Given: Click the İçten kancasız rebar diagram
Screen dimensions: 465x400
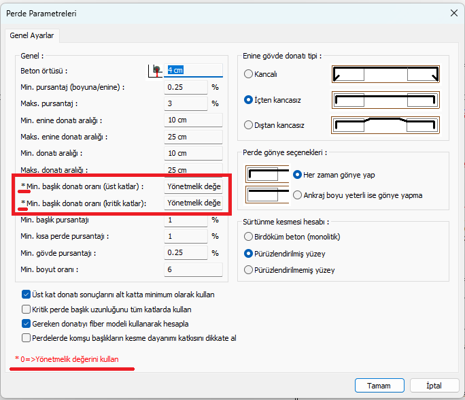Looking at the screenshot, I should [385, 100].
